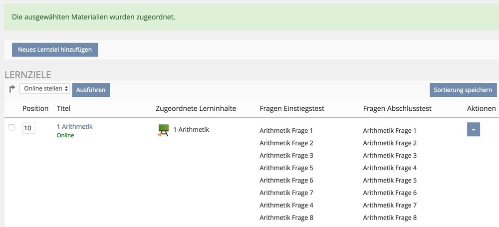Image resolution: width=499 pixels, height=227 pixels.
Task: Click the green success message banner
Action: 249,17
